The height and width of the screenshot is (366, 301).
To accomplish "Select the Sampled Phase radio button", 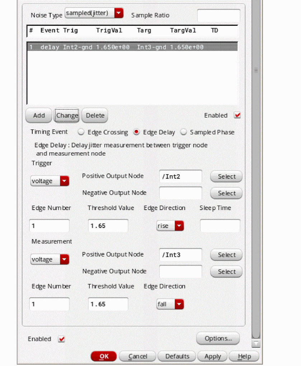I will (183, 132).
